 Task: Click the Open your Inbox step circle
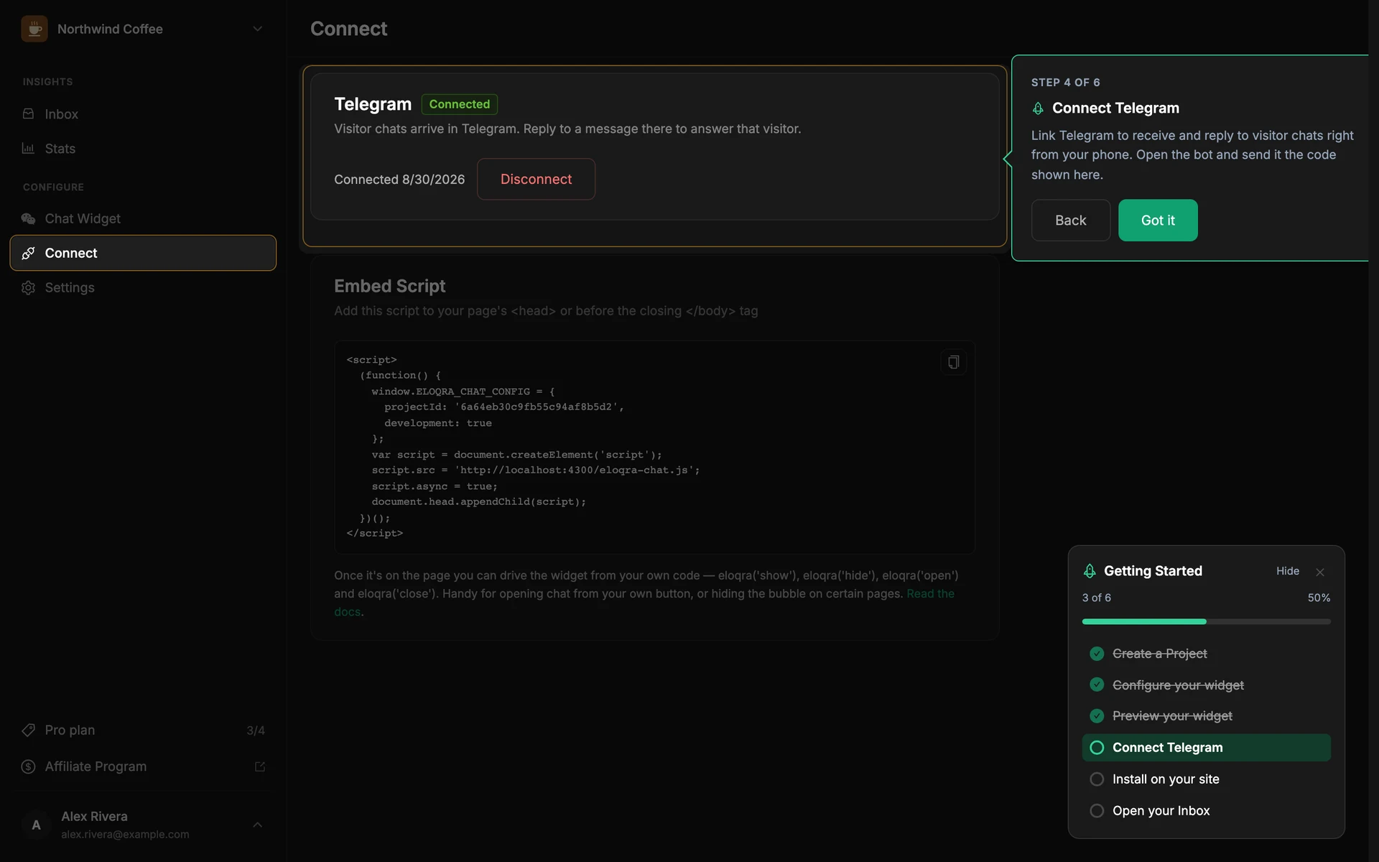coord(1097,811)
